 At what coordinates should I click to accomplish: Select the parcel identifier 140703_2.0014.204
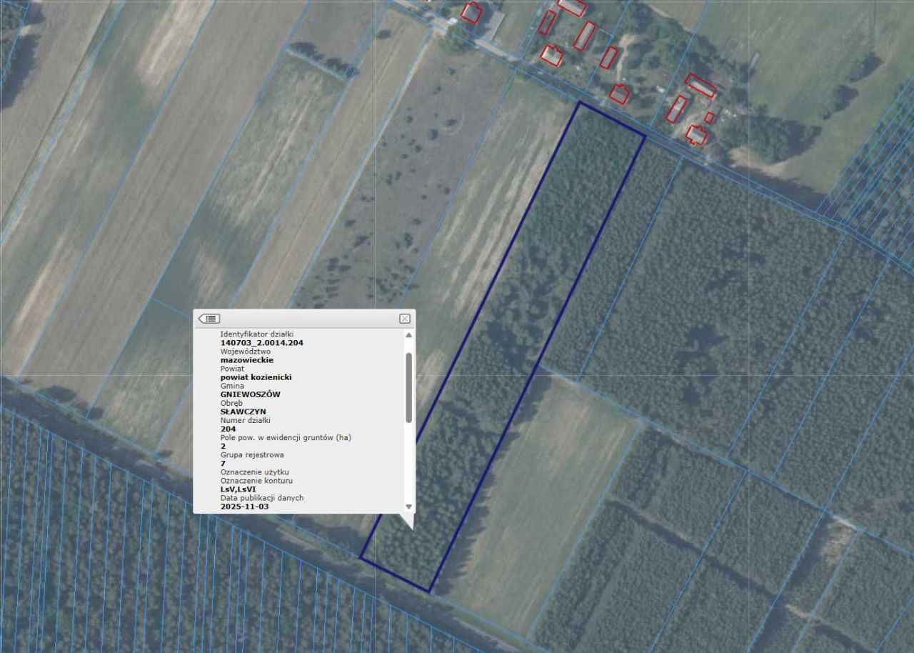[262, 343]
